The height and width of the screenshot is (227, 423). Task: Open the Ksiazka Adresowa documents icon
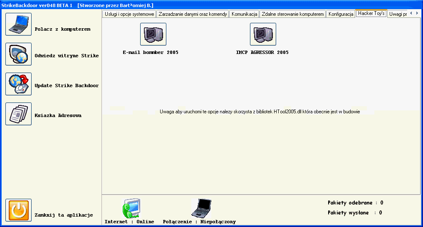pos(18,114)
